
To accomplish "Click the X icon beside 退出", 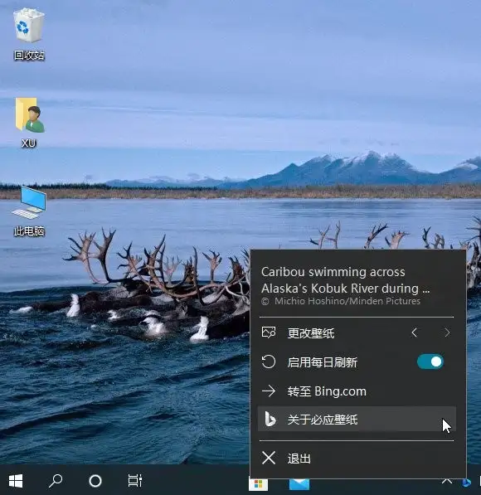I will coord(269,458).
